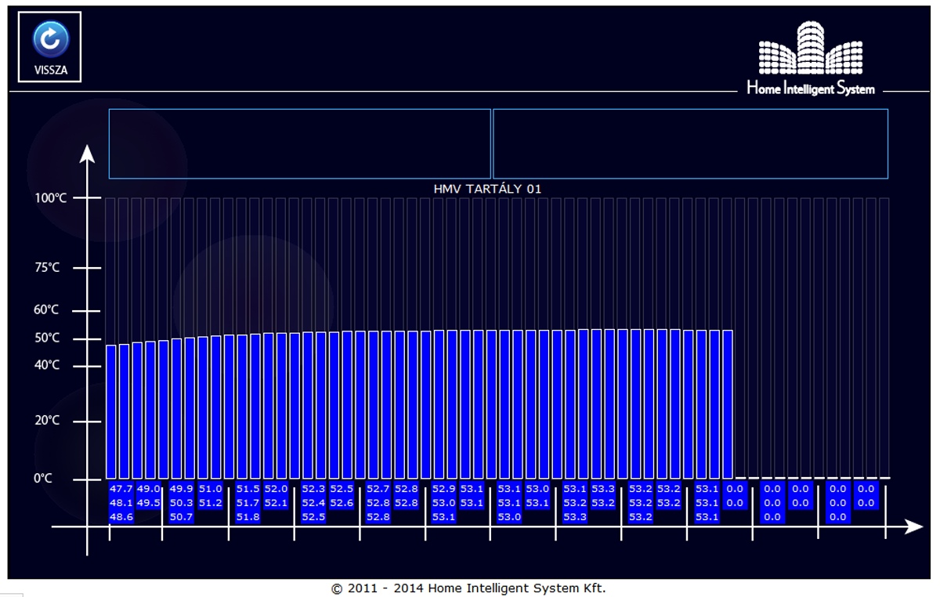The image size is (940, 597).
Task: Select the last blue bar before the zero values
Action: click(x=728, y=403)
